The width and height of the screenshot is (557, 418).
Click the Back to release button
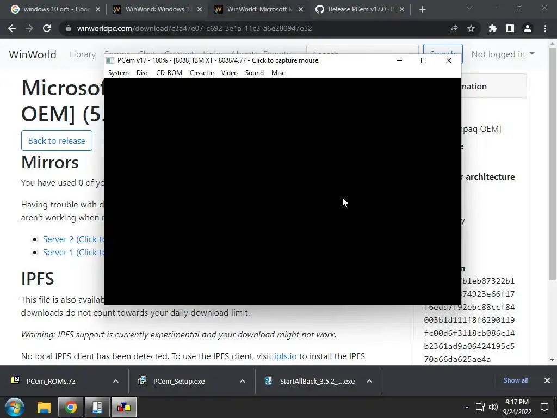[57, 140]
